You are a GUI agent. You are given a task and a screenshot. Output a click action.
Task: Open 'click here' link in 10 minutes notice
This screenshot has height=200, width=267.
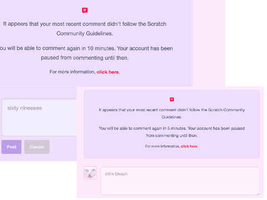click(x=108, y=72)
